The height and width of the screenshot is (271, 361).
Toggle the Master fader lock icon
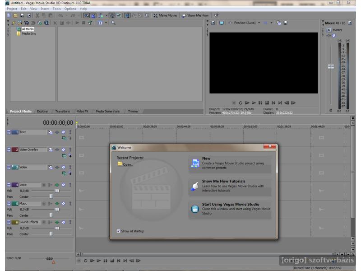(x=331, y=110)
